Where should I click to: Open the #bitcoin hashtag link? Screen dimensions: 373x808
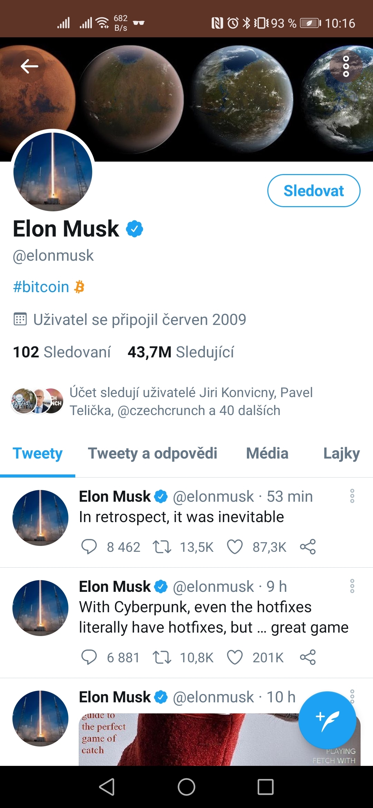click(x=41, y=287)
